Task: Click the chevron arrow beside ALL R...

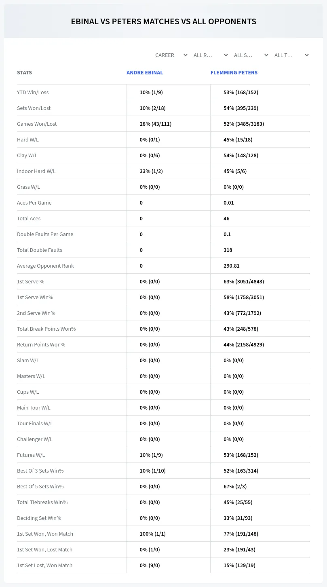Action: point(226,55)
